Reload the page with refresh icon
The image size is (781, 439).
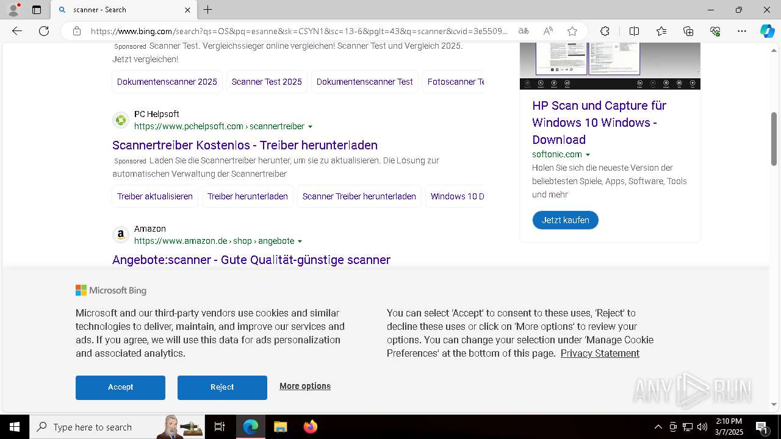click(44, 31)
